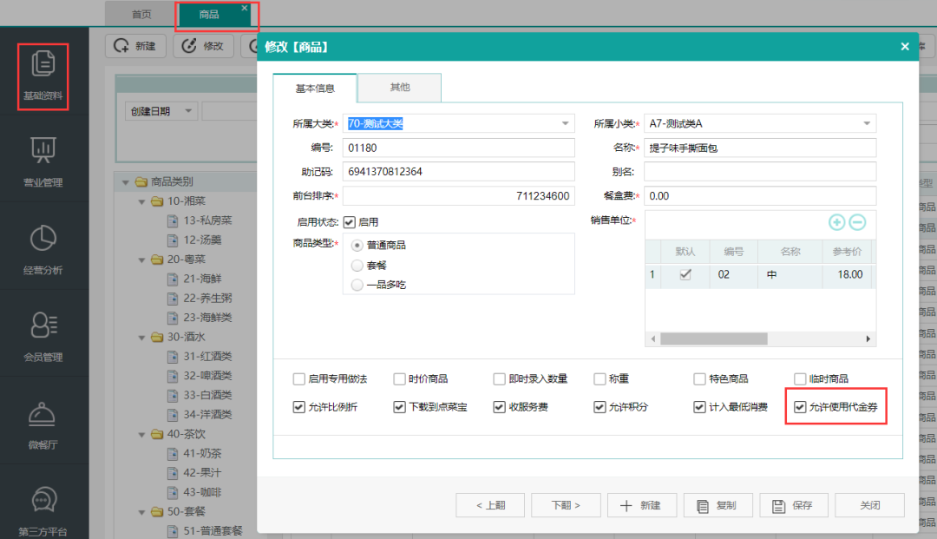
Task: Open the 所属小类 dropdown
Action: pyautogui.click(x=866, y=124)
